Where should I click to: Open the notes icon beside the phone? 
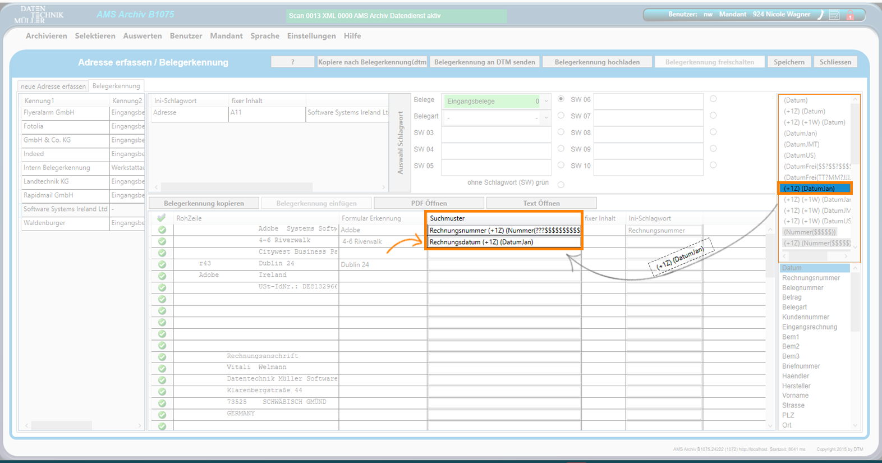[x=834, y=15]
